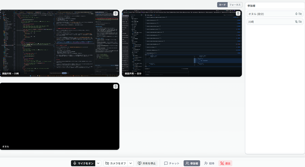Turn on the mic with マイクをオン
The height and width of the screenshot is (167, 305).
pos(83,163)
